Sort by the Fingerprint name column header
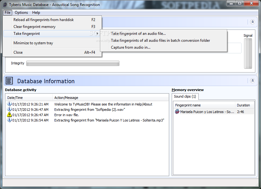The width and height of the screenshot is (261, 189). pyautogui.click(x=204, y=105)
